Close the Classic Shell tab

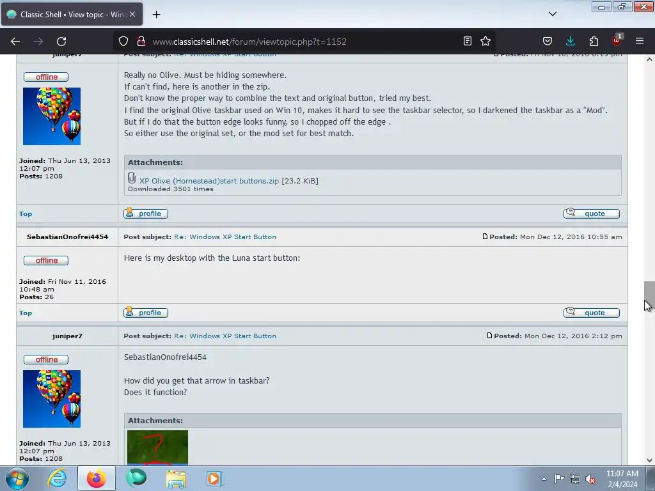(132, 14)
